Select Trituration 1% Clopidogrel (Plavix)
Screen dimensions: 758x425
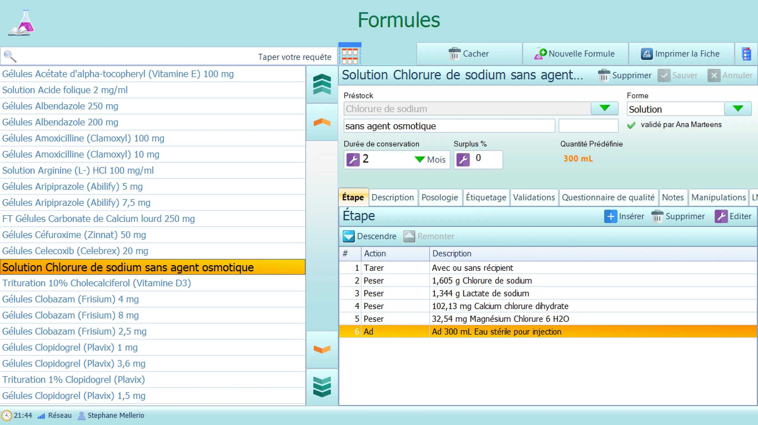tap(153, 380)
